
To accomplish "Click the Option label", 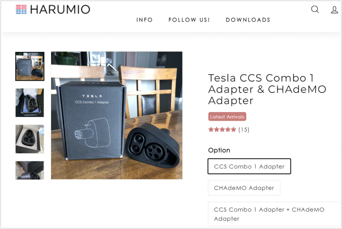I will tap(219, 150).
